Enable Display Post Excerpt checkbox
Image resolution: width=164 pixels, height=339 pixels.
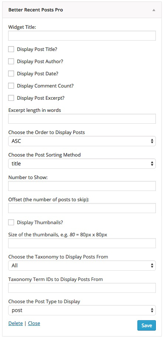point(11,98)
